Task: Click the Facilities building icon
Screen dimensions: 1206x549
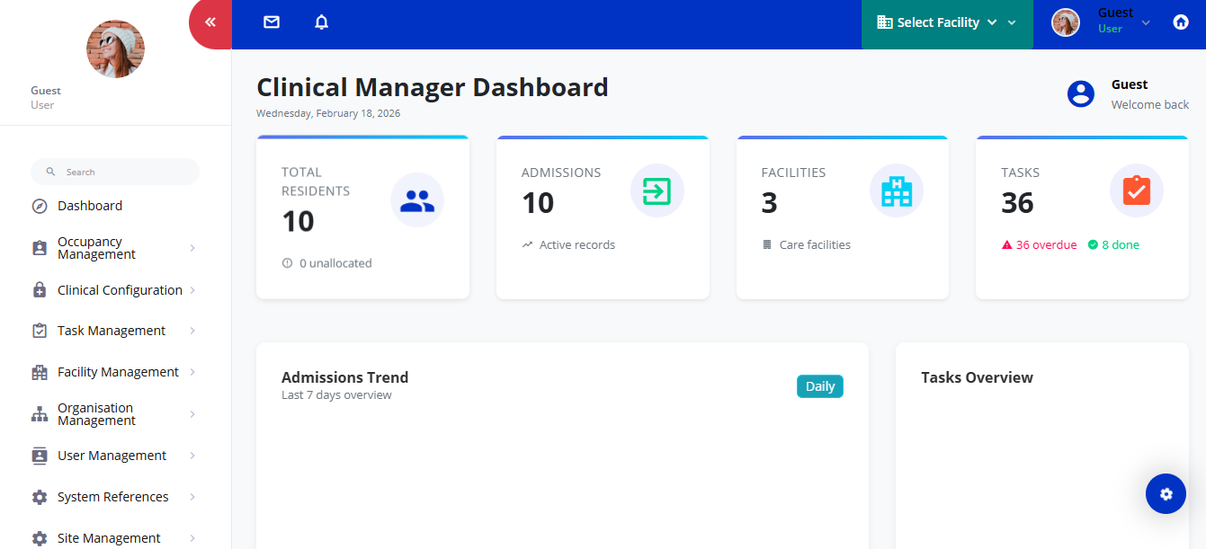Action: tap(896, 190)
